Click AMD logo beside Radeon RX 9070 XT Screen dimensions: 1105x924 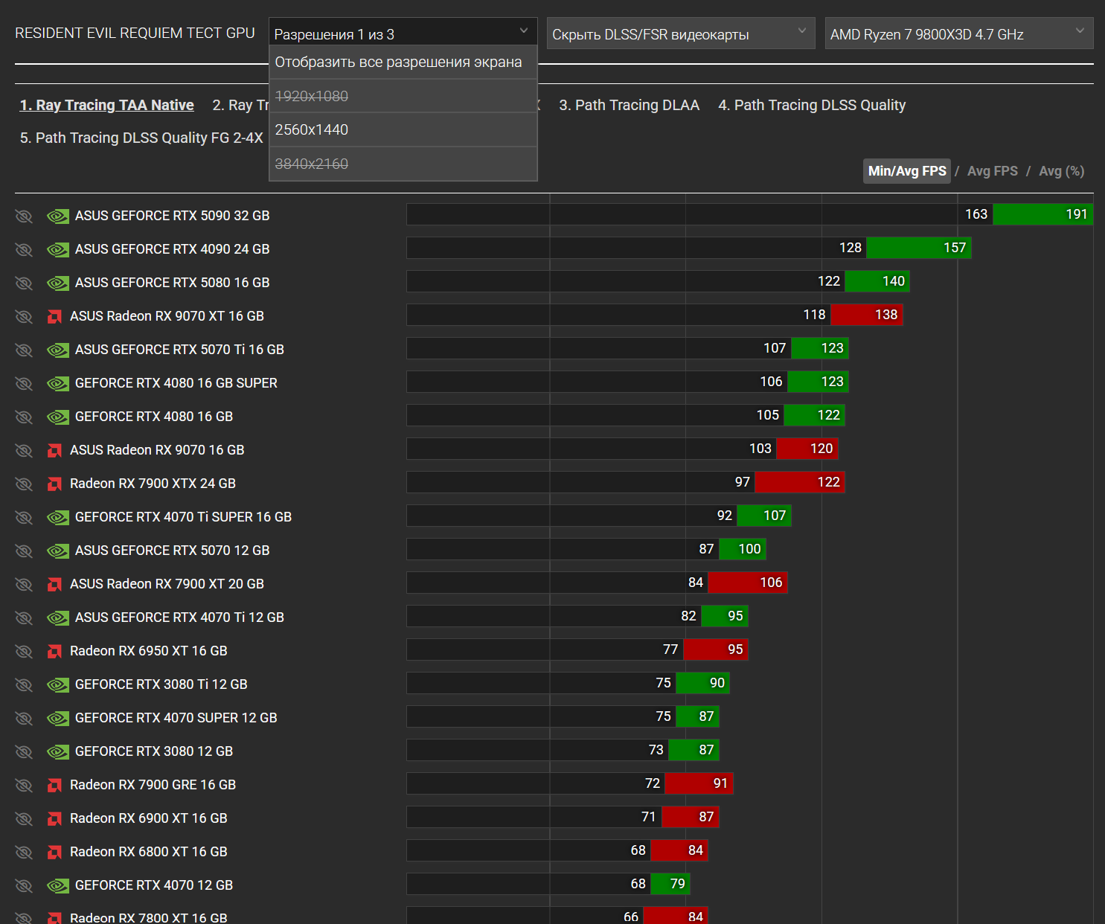[54, 316]
